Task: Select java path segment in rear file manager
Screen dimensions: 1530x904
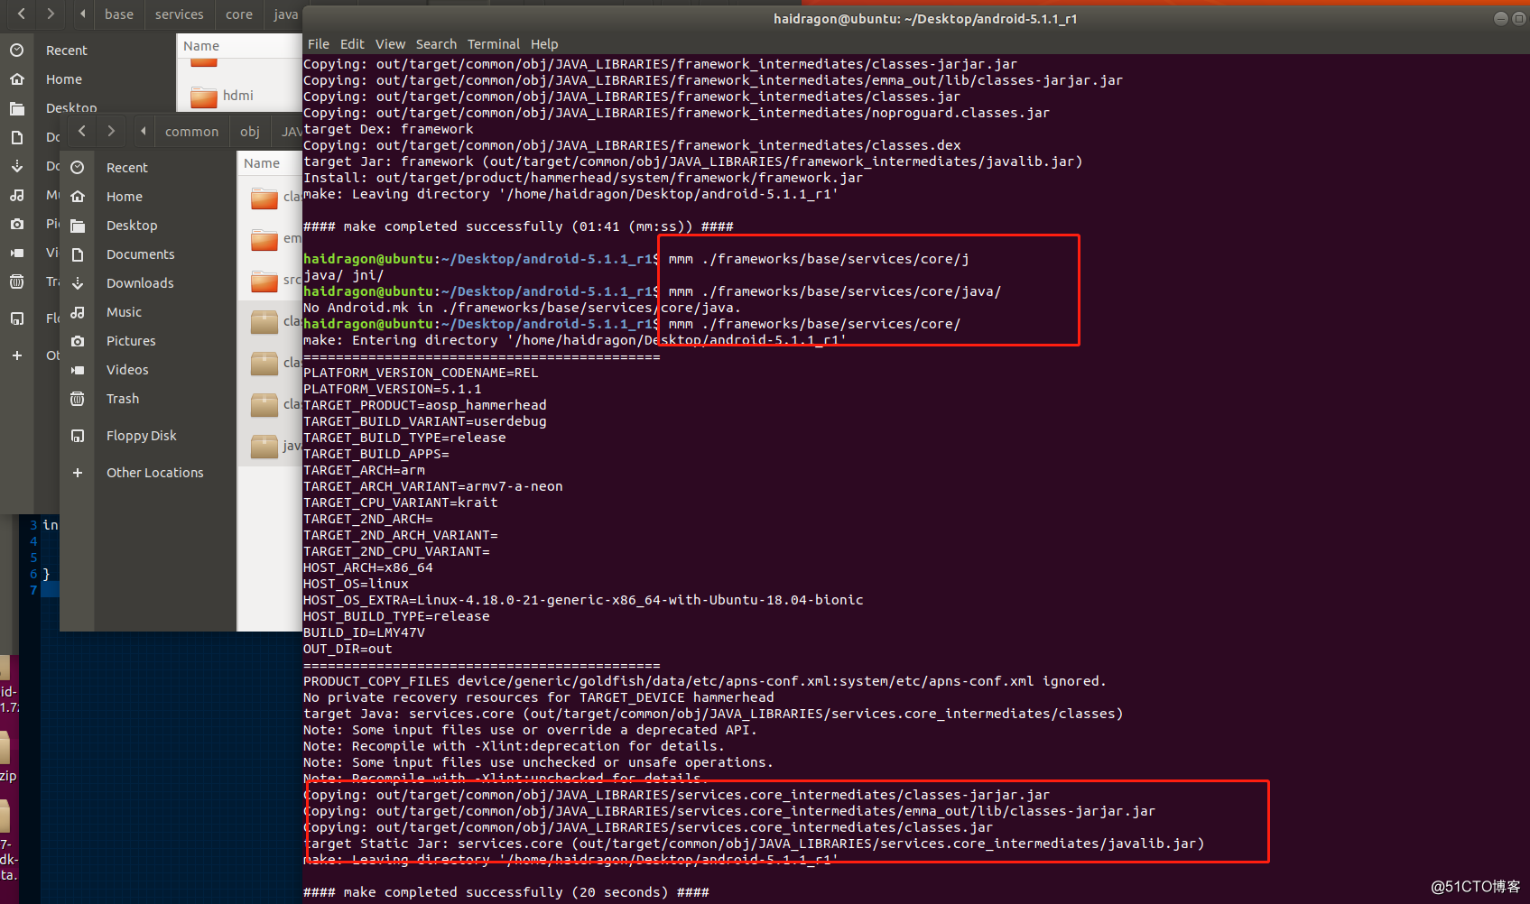Action: pos(285,14)
